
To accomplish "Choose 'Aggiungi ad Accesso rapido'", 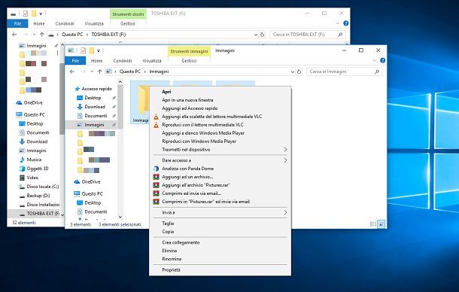I will coord(190,108).
